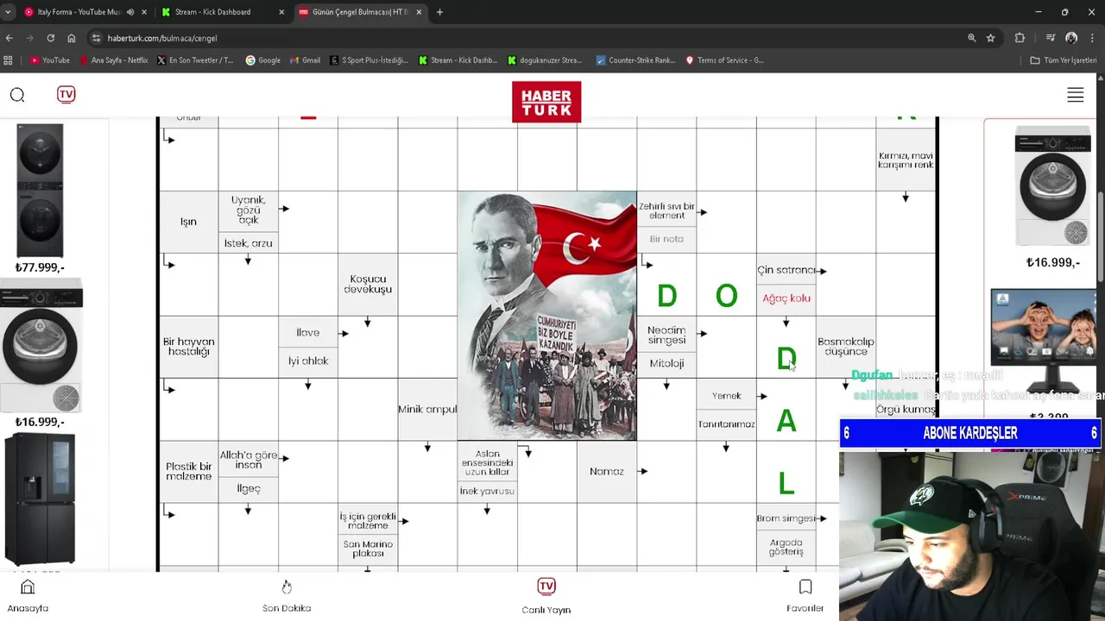Open the apps grid icon in bookmarks bar
Image resolution: width=1105 pixels, height=621 pixels.
(9, 60)
